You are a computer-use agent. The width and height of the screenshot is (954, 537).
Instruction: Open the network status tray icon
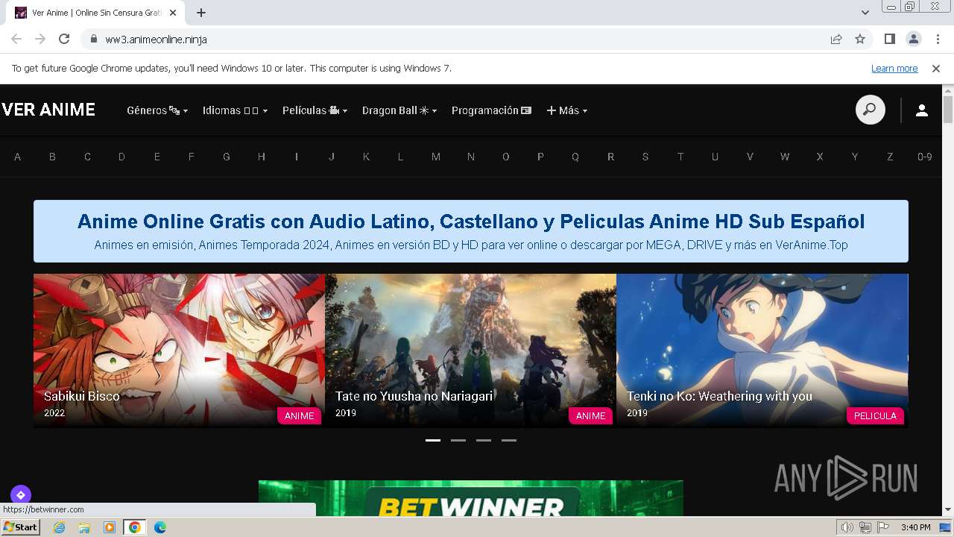[x=865, y=527]
